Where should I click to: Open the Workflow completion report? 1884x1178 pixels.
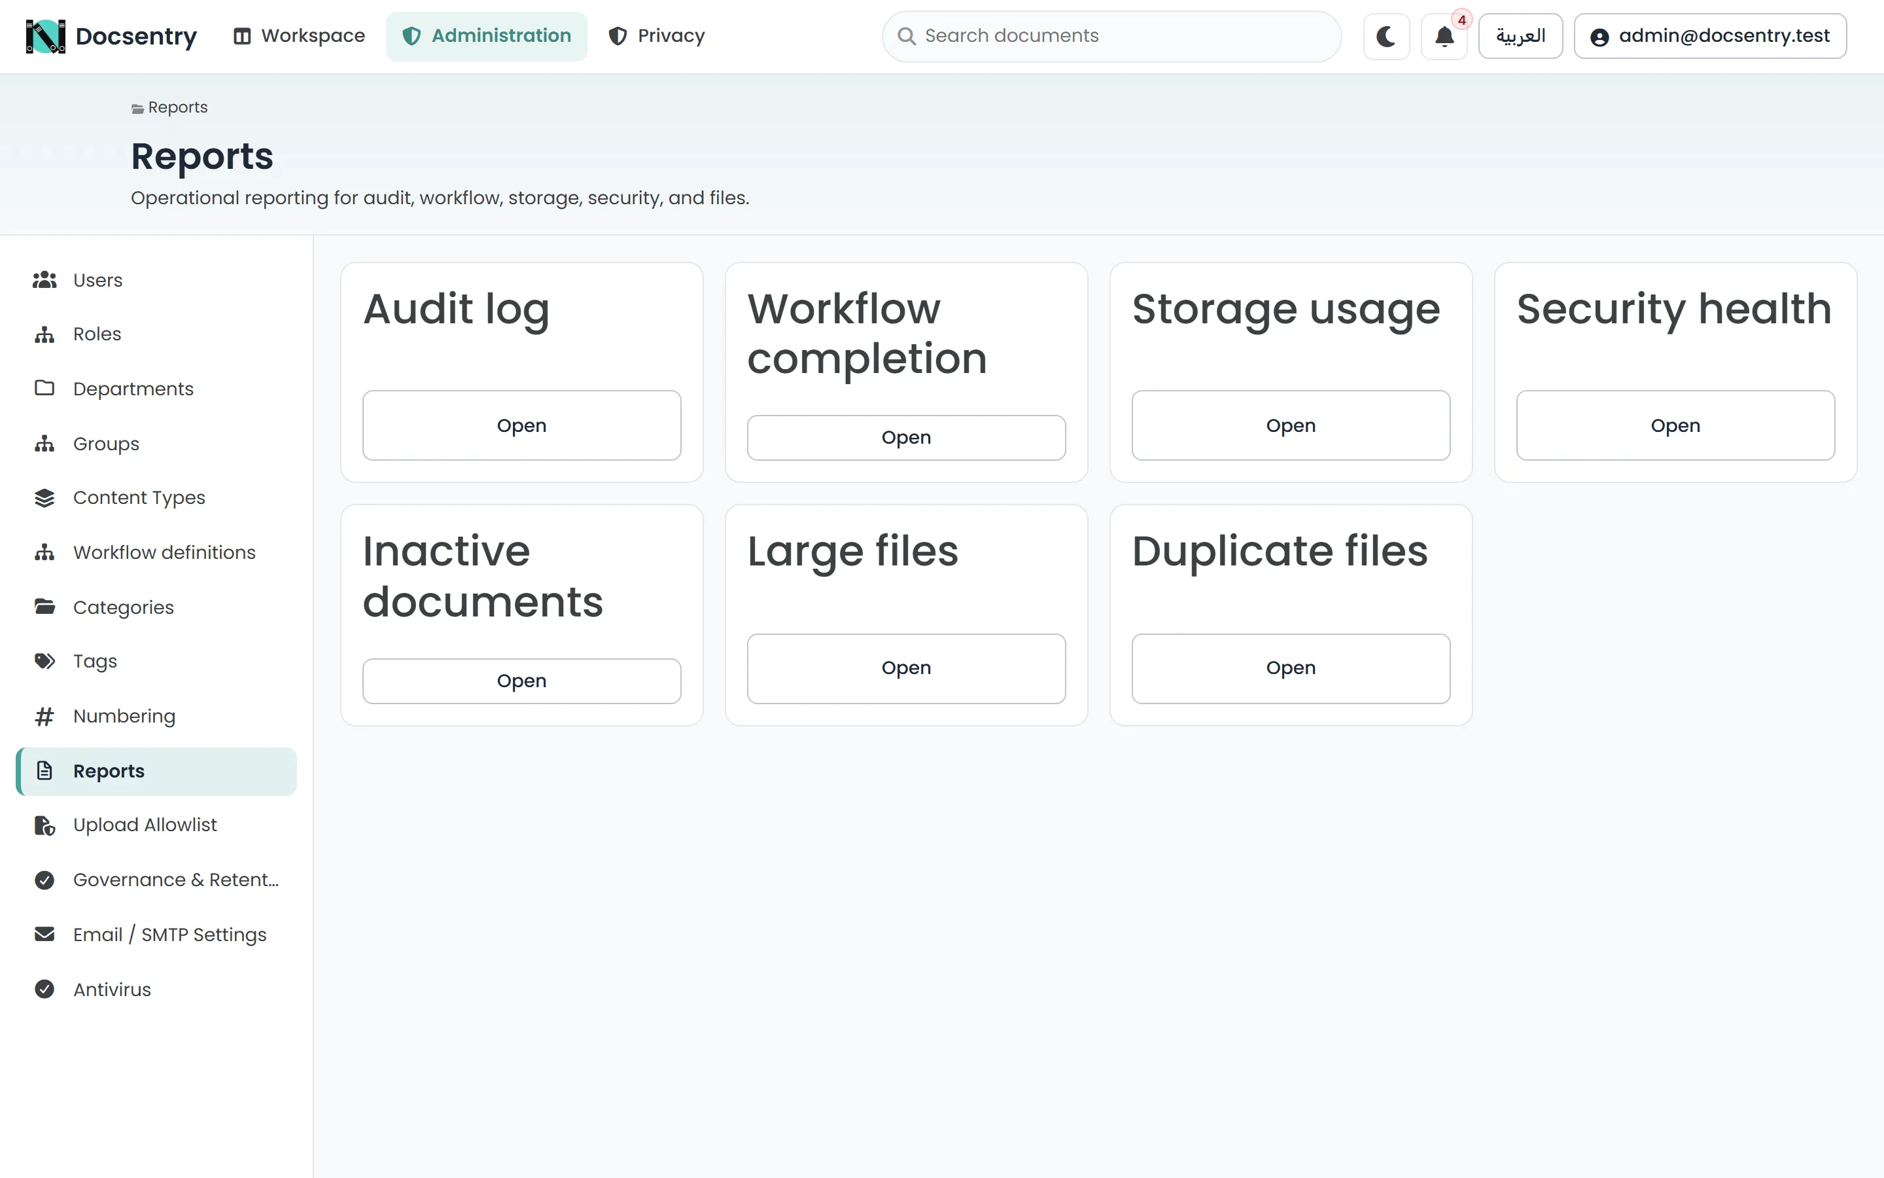[906, 438]
